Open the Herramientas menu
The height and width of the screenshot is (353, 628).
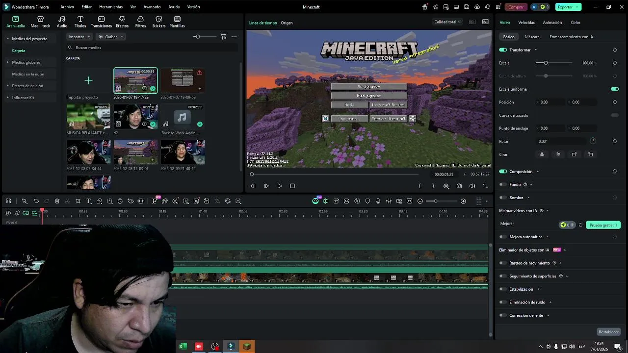pyautogui.click(x=111, y=7)
